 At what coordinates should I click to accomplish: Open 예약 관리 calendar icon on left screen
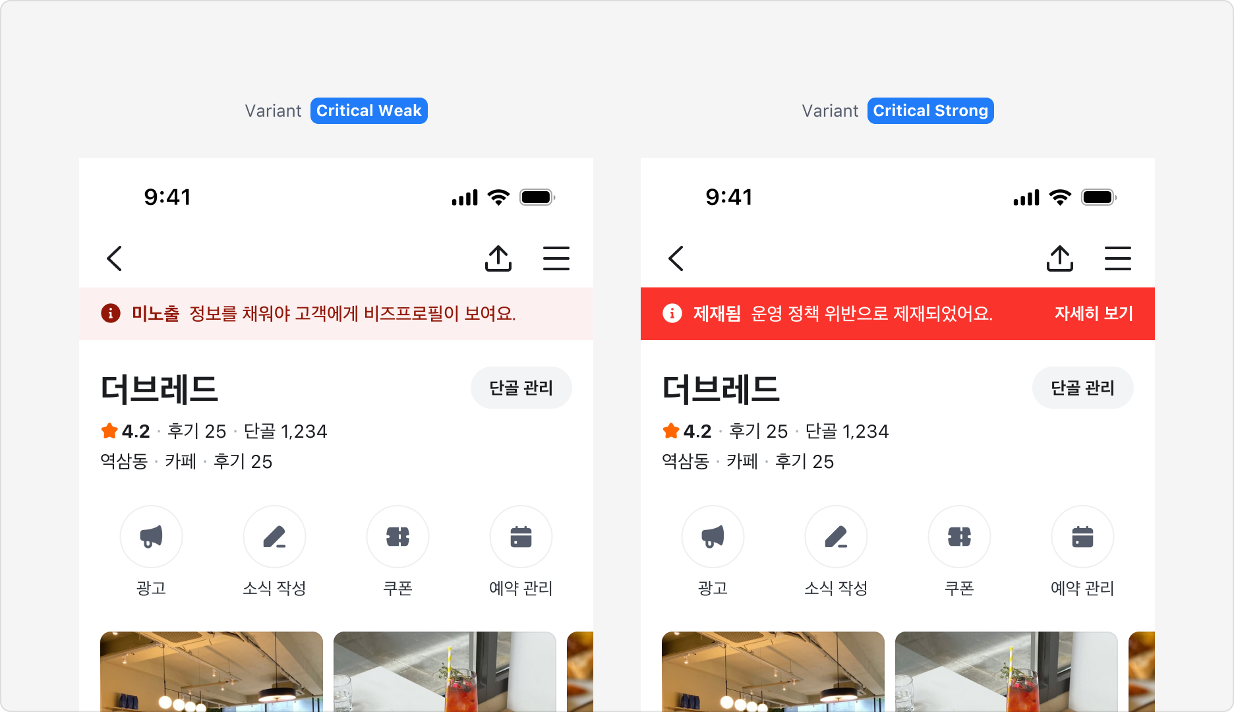click(521, 537)
